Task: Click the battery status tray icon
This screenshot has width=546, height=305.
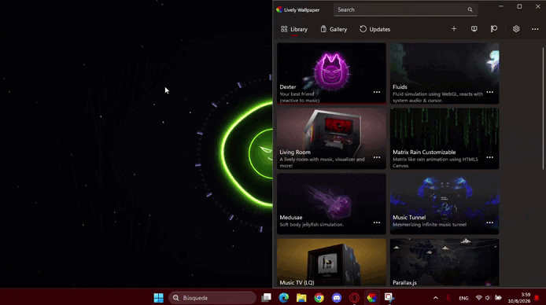Action: point(498,298)
